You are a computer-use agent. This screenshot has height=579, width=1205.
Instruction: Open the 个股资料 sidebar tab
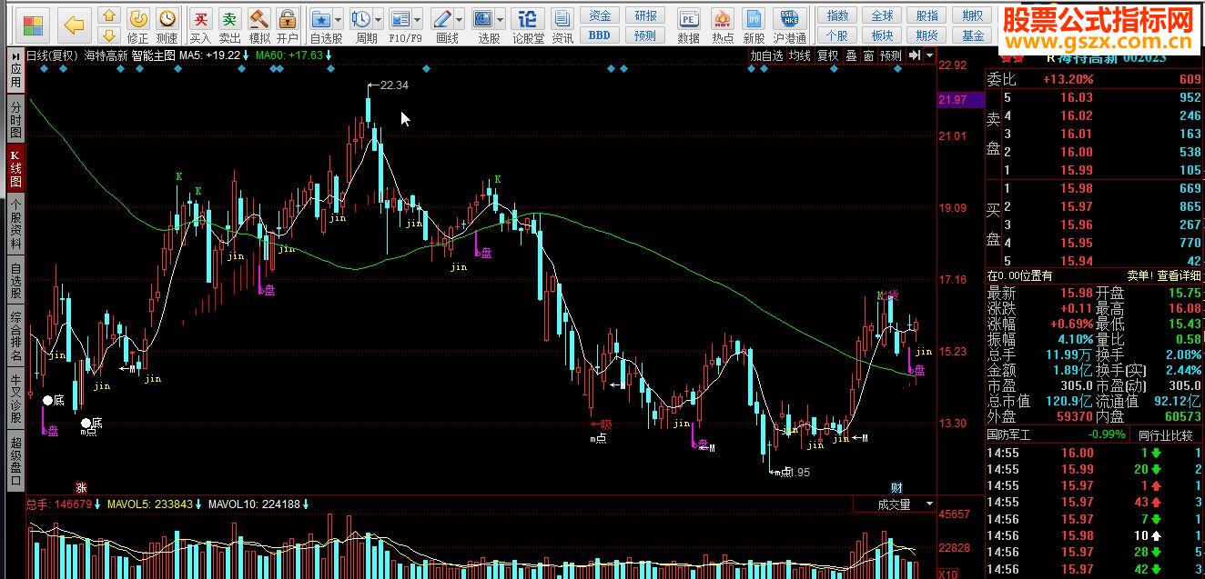(15, 225)
